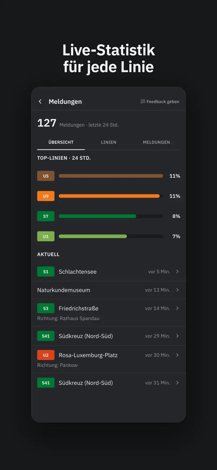Click the Feedback geben speech bubble icon
217x470 pixels.
[143, 102]
